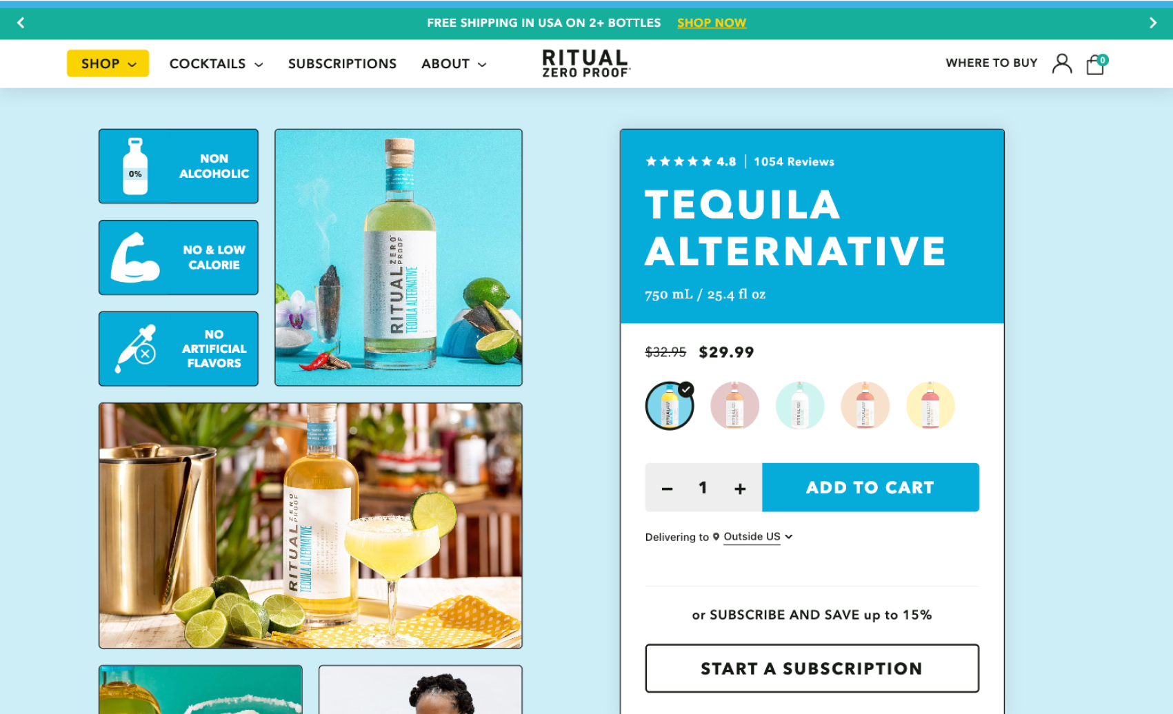This screenshot has width=1173, height=714.
Task: Select the yellow-background bottle variant
Action: coord(930,406)
